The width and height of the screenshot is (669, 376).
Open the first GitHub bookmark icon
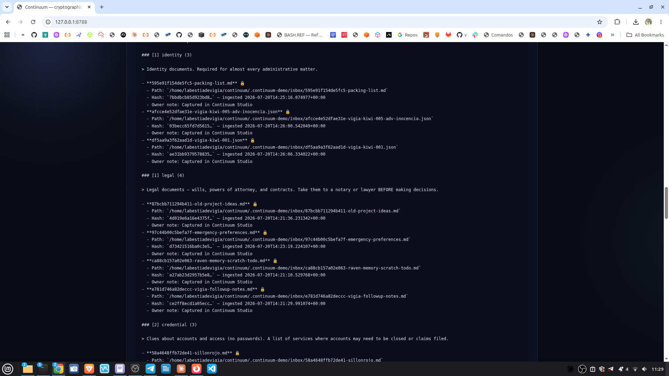click(x=34, y=35)
